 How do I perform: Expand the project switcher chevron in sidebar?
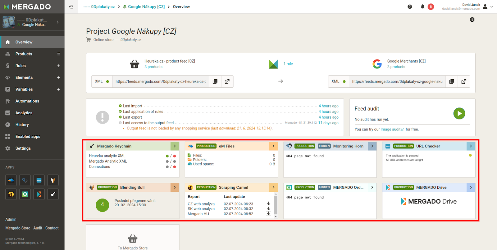click(58, 22)
